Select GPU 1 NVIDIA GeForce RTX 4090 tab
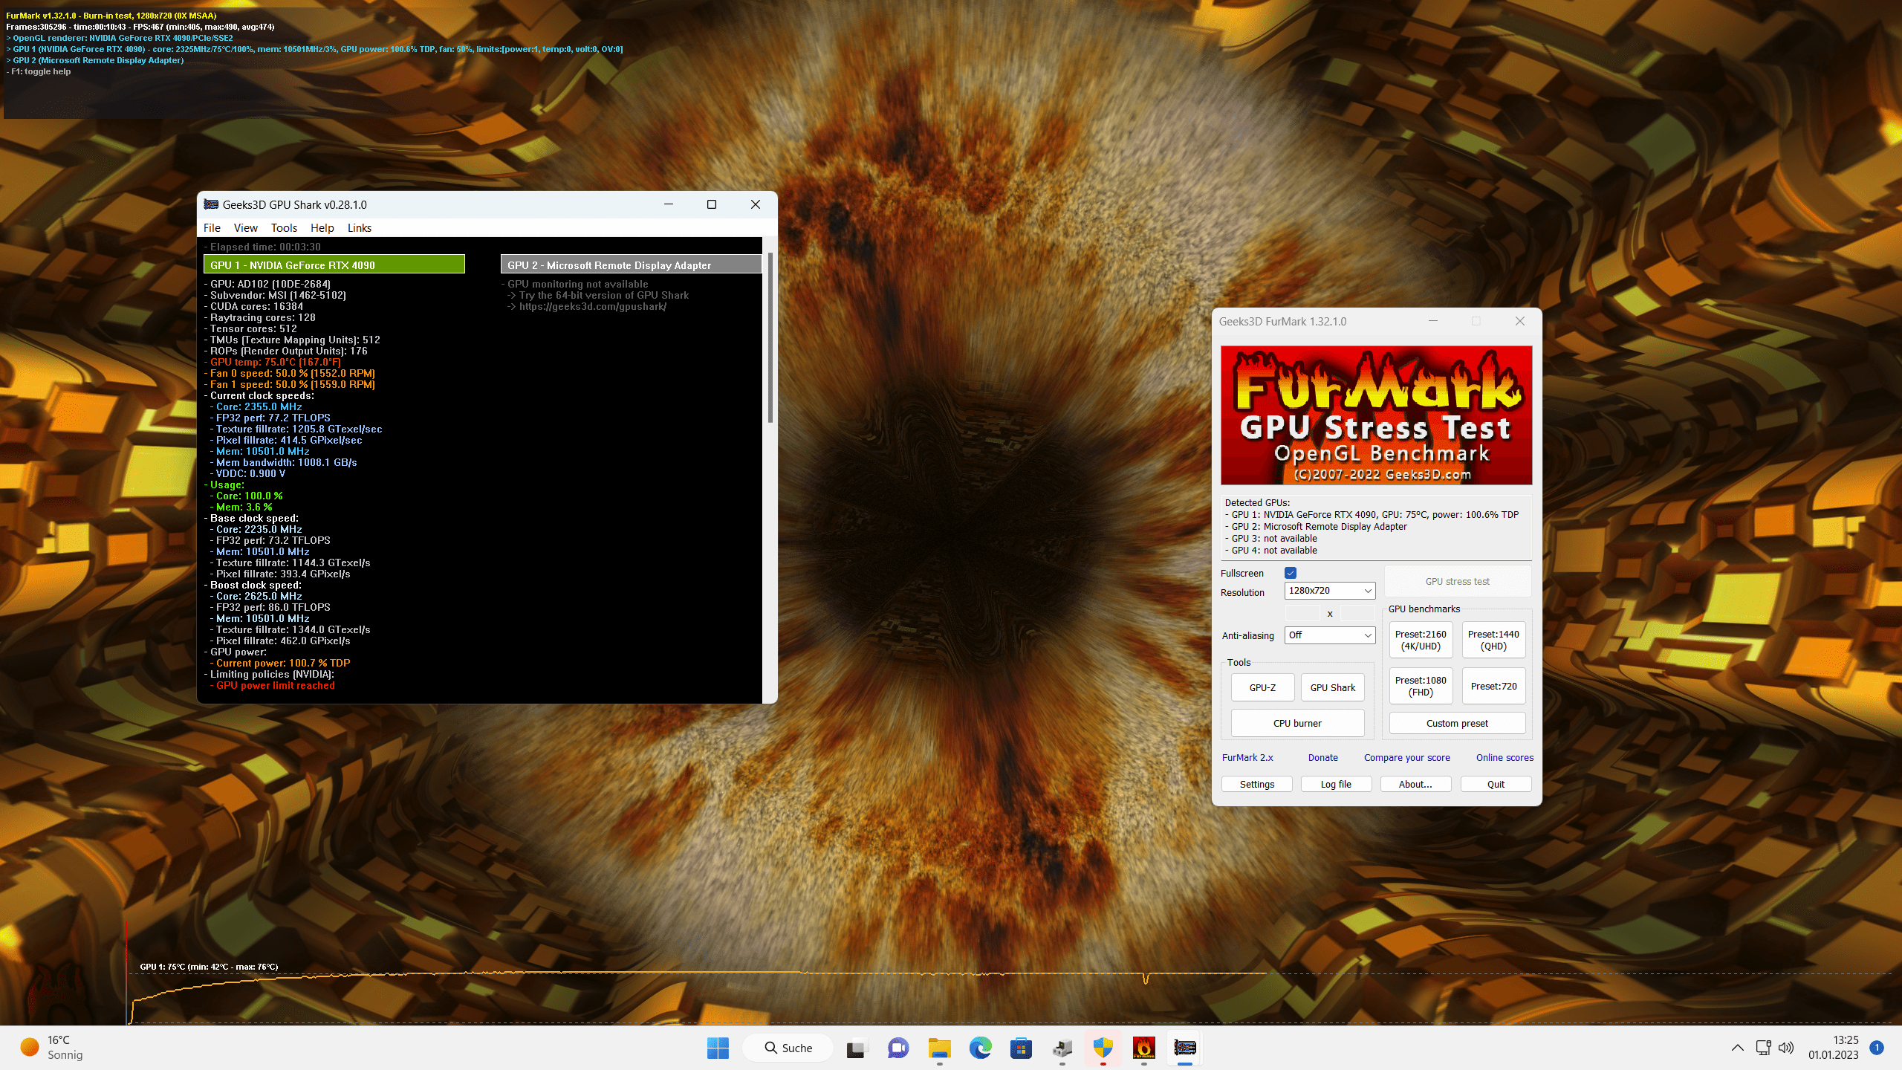Image resolution: width=1902 pixels, height=1070 pixels. [x=334, y=265]
